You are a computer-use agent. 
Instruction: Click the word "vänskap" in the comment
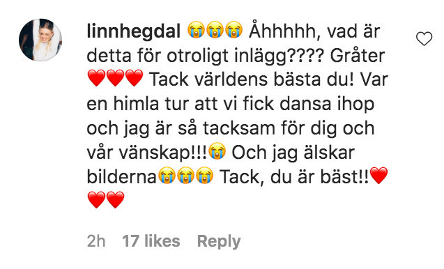tap(155, 153)
